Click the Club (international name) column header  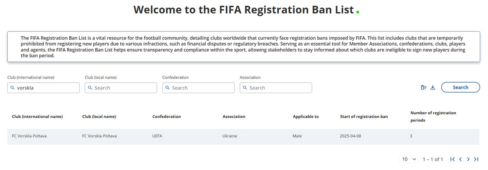37,117
